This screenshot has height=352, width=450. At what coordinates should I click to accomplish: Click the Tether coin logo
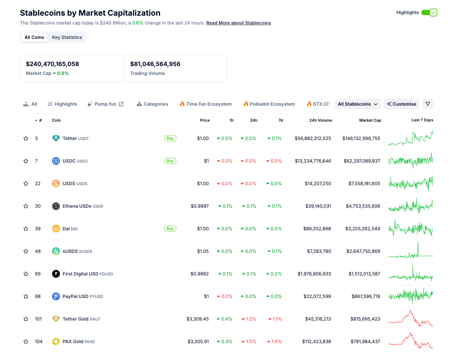pyautogui.click(x=56, y=138)
